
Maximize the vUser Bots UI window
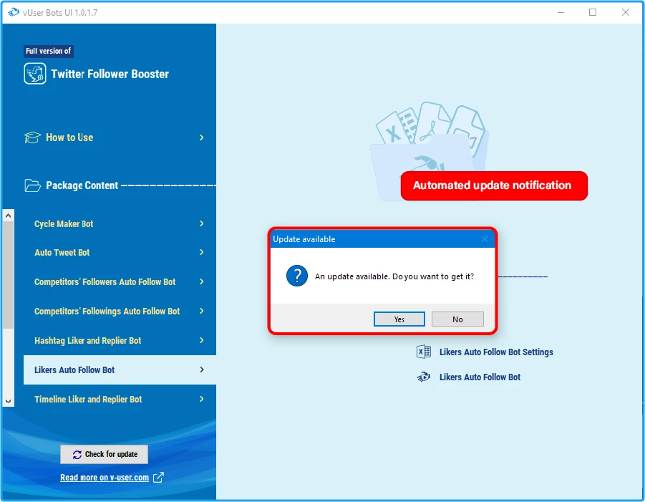click(x=593, y=12)
